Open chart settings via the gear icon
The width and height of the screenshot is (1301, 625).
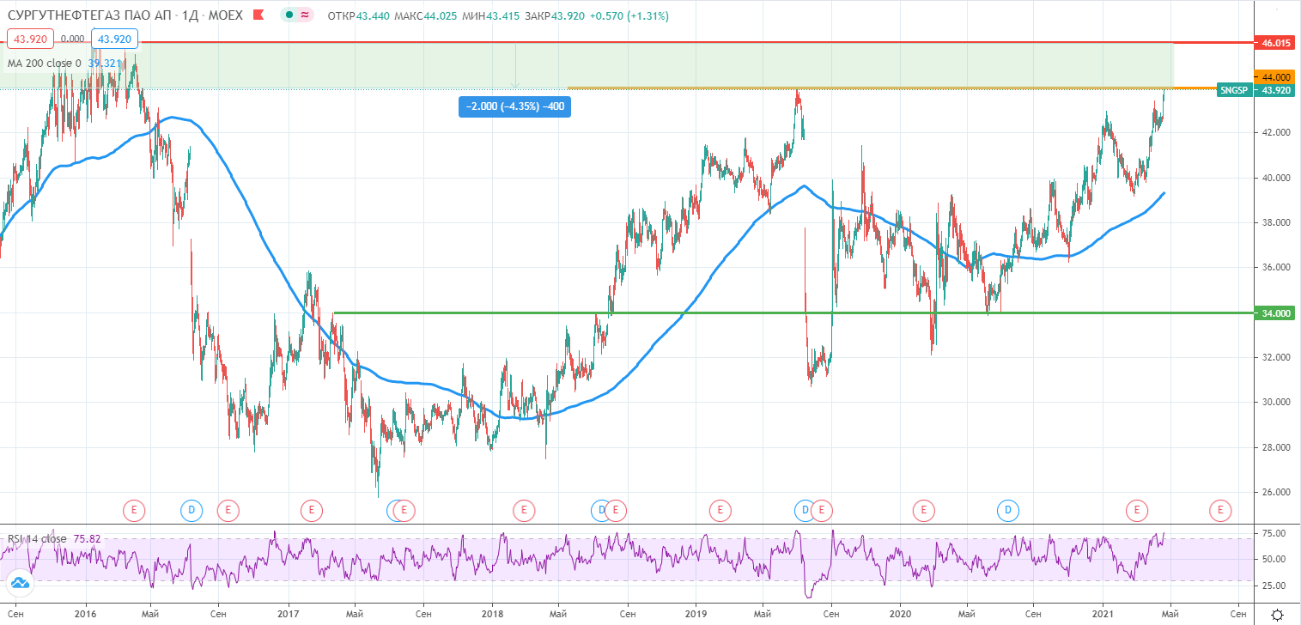[1277, 615]
